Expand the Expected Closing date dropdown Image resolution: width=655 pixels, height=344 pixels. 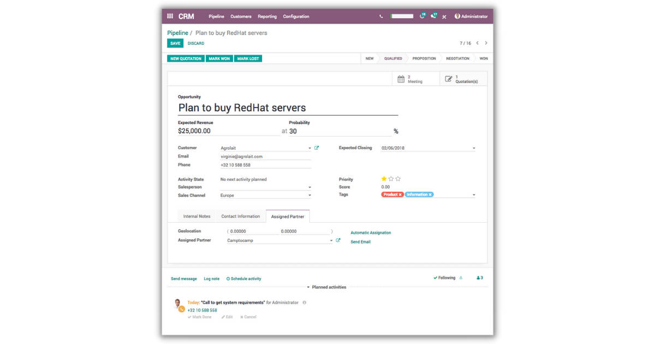(x=474, y=147)
